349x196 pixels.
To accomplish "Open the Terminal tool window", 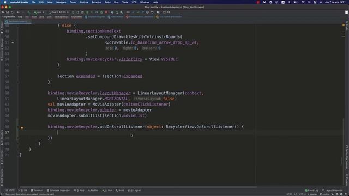I will (x=37, y=191).
